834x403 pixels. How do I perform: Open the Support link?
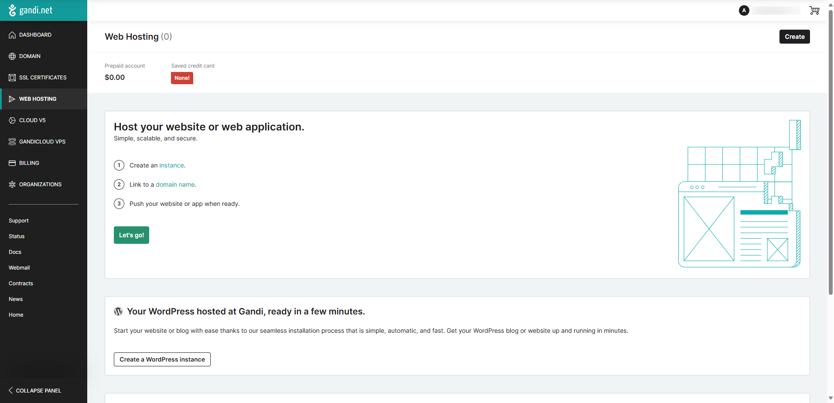click(x=19, y=221)
